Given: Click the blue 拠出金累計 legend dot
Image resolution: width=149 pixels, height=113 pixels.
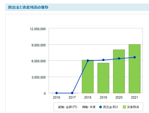Looking at the screenshot, I should coord(100,107).
